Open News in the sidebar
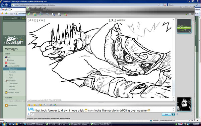This screenshot has height=126, width=201. pos(11,75)
